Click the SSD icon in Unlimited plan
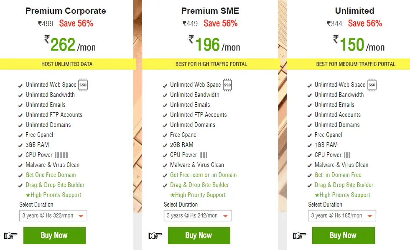Screen dimensions: 410x250 tap(372, 85)
